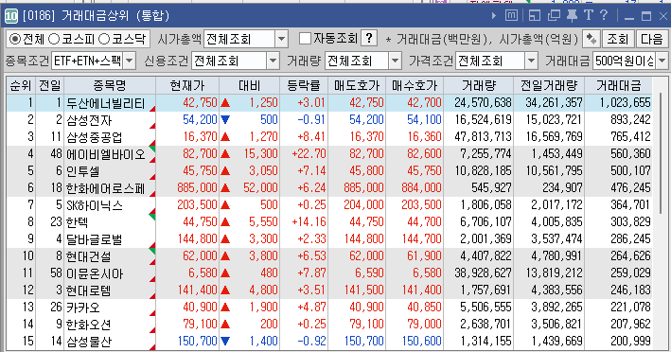The width and height of the screenshot is (671, 352).
Task: Select the 삼성중공업 stock name
Action: (94, 137)
